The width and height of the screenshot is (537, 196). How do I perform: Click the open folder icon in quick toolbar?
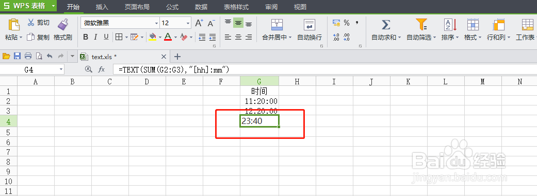pyautogui.click(x=7, y=56)
